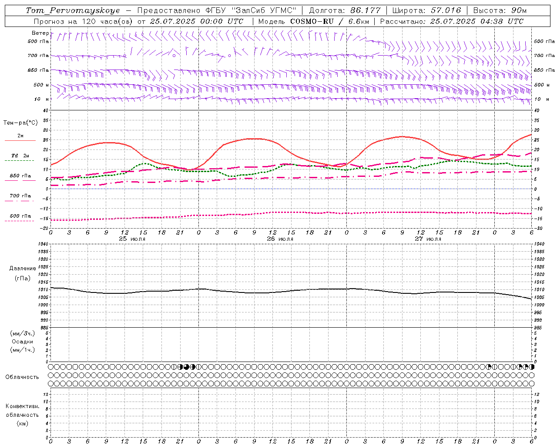Click the Облачность cloud cover label

(22, 377)
